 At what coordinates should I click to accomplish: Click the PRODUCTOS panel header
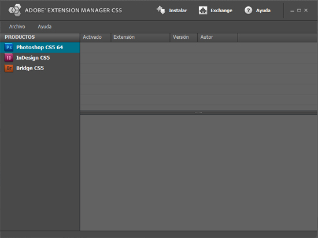click(x=40, y=37)
